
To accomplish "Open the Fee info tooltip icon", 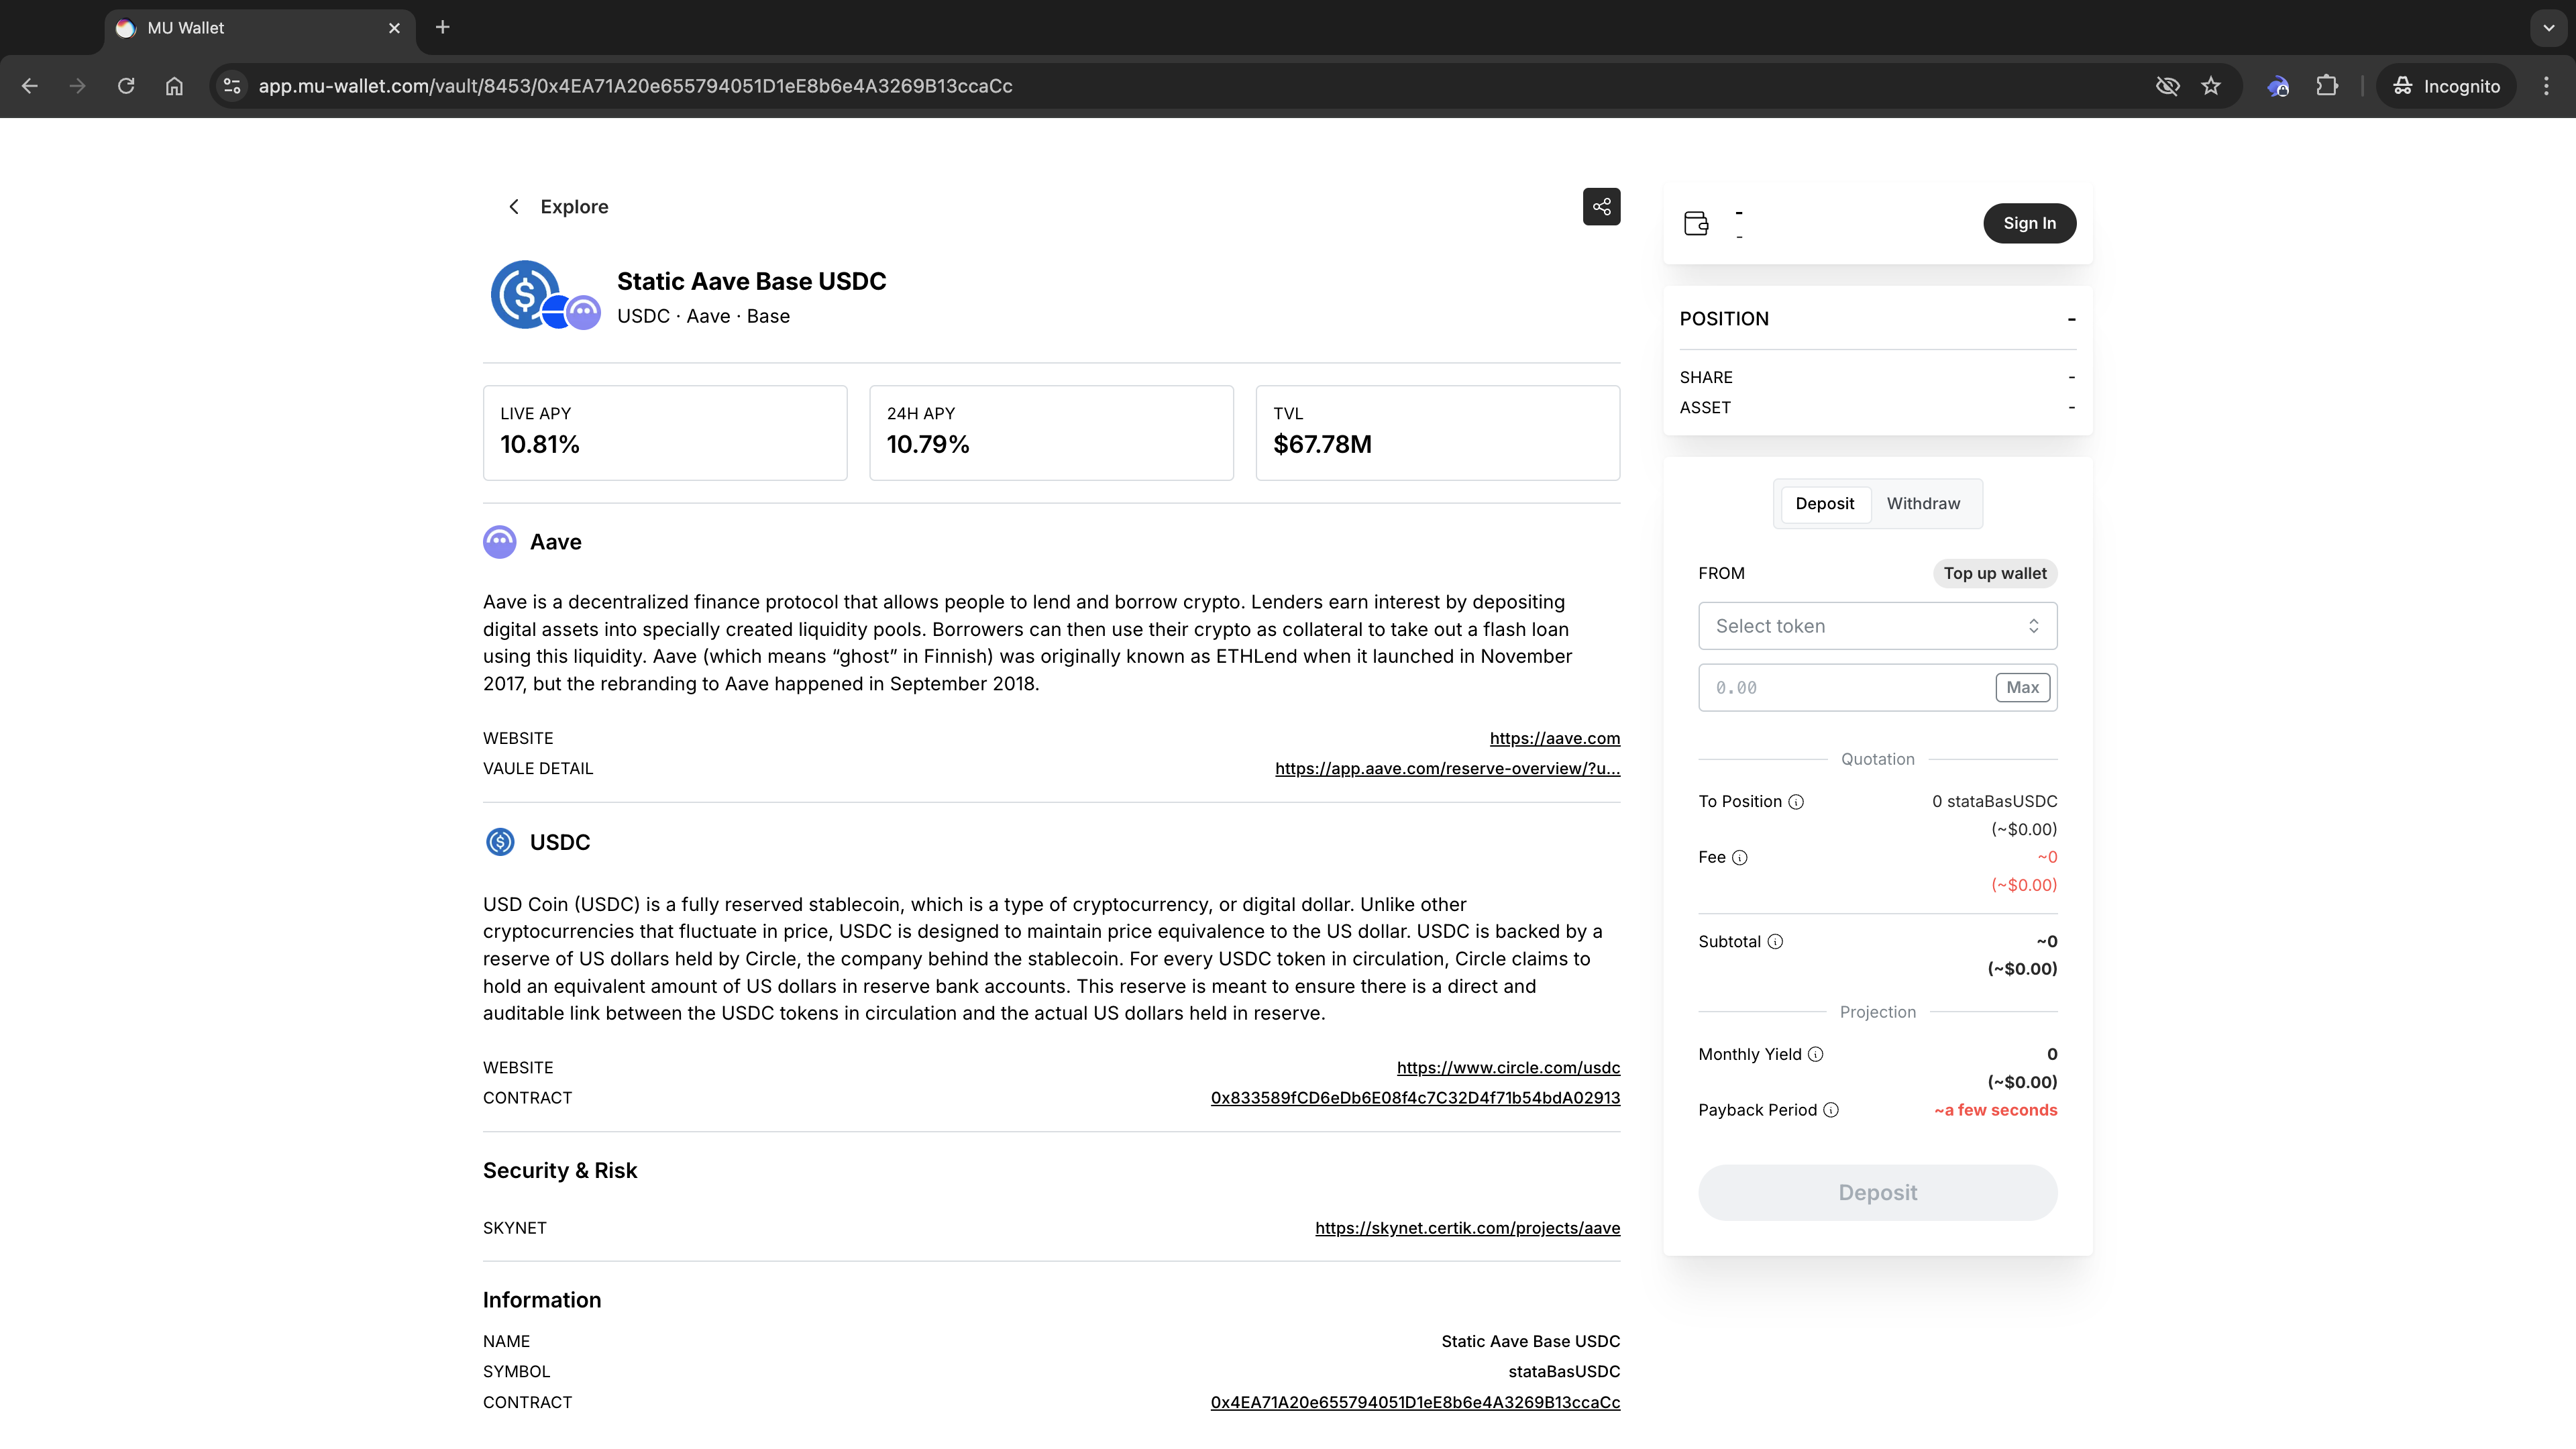I will [1740, 858].
